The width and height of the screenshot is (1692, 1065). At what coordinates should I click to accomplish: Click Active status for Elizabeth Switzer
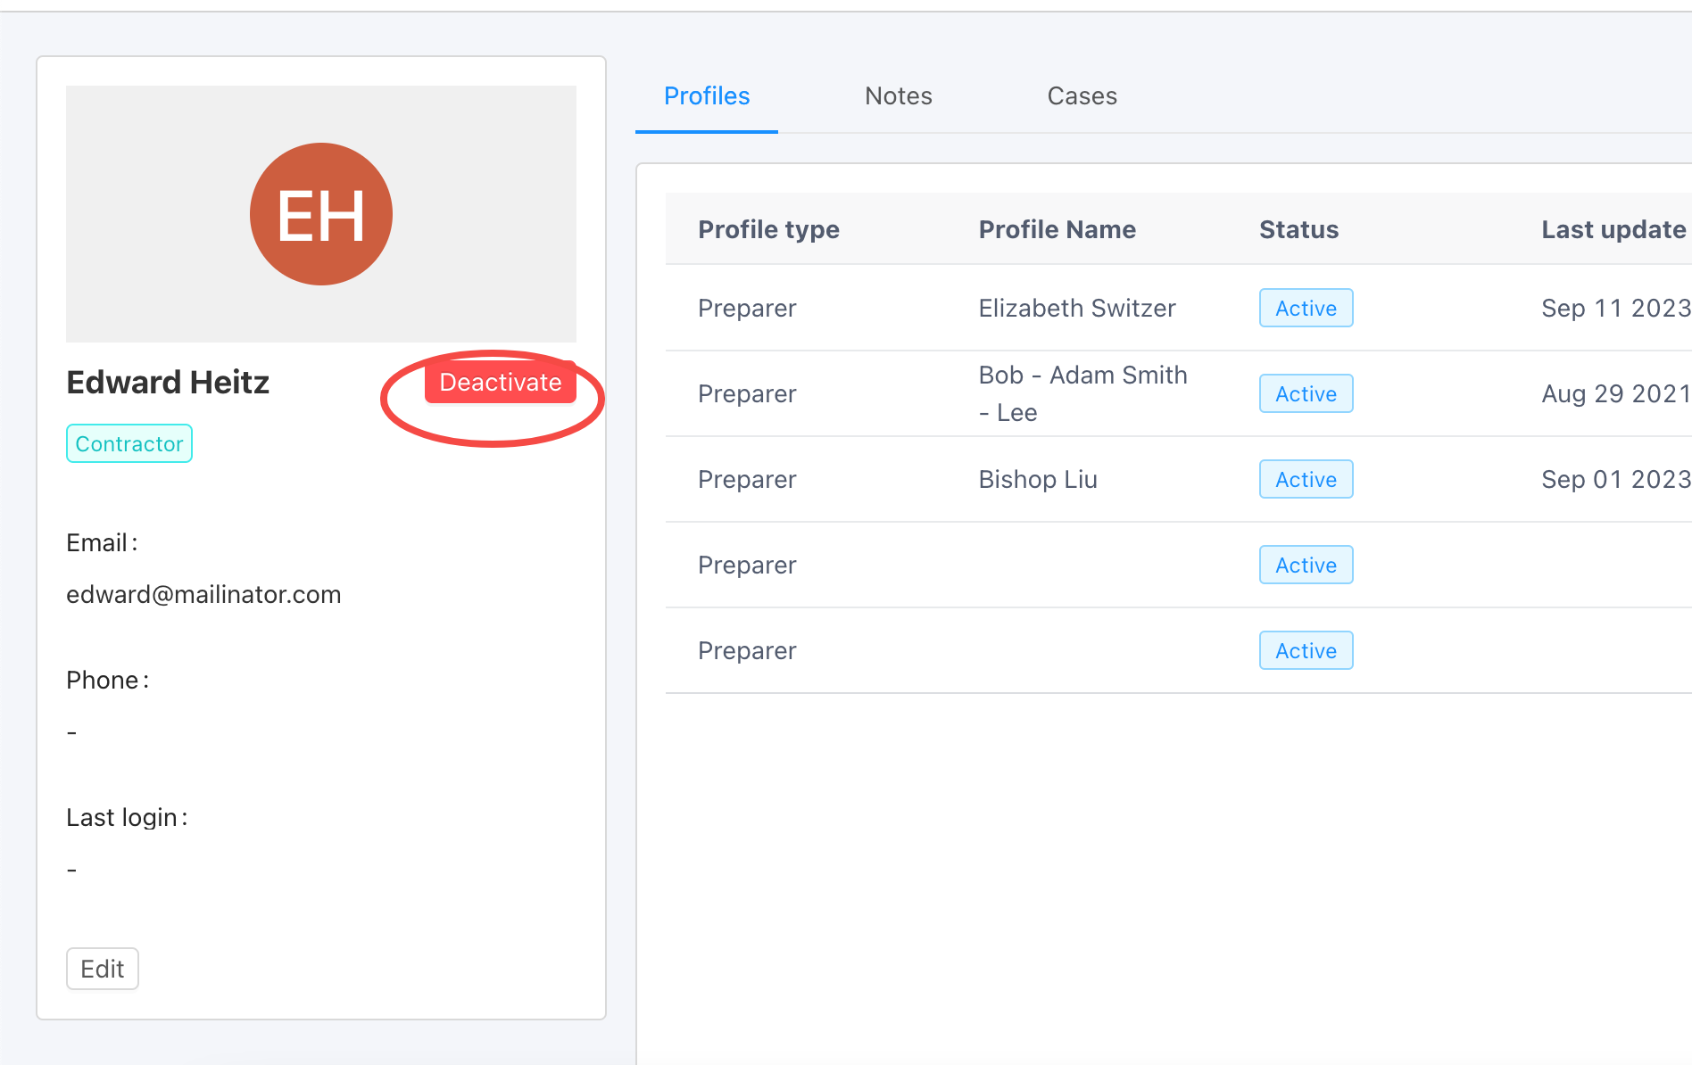click(1306, 309)
